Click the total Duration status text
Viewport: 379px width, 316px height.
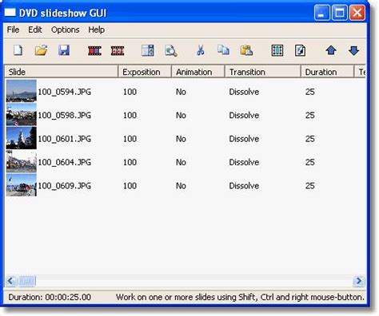tap(50, 297)
